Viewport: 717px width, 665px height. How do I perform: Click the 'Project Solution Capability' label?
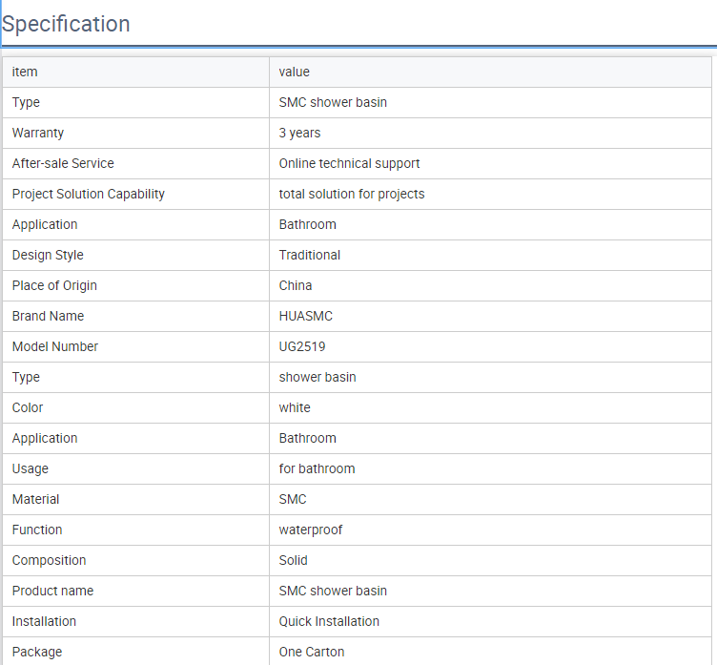point(89,194)
